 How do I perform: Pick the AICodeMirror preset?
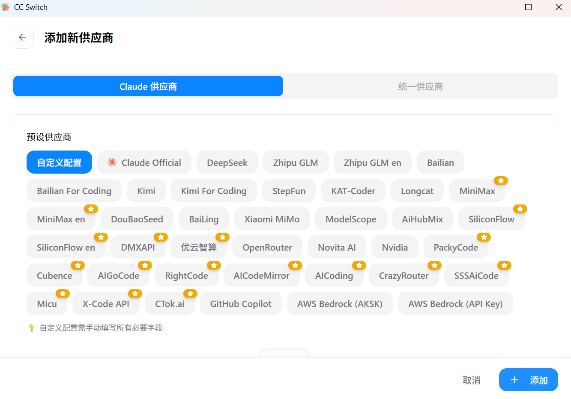262,275
